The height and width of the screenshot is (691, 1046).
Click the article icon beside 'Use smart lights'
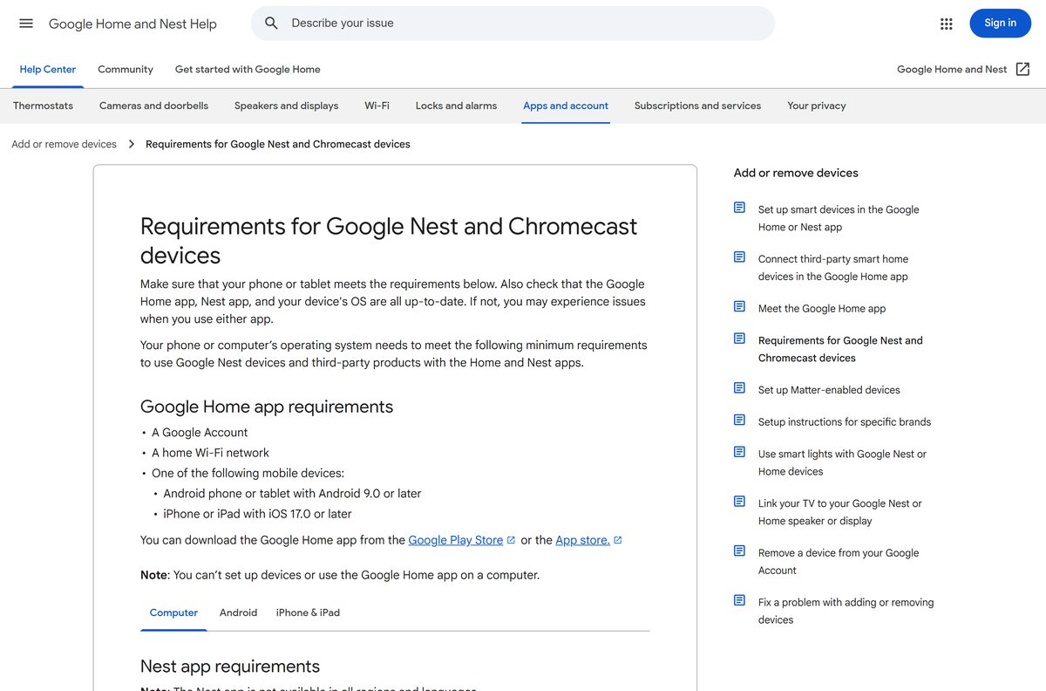pos(739,452)
